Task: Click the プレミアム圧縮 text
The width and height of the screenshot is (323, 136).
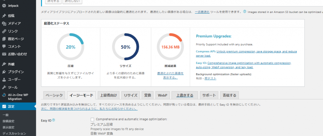Action: (x=102, y=124)
